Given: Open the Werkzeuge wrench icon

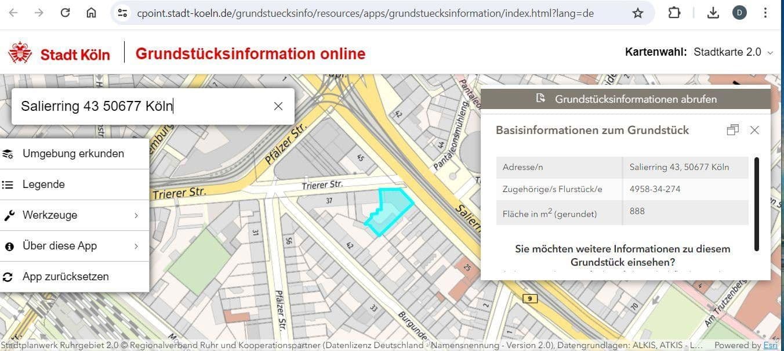Looking at the screenshot, I should pyautogui.click(x=10, y=215).
